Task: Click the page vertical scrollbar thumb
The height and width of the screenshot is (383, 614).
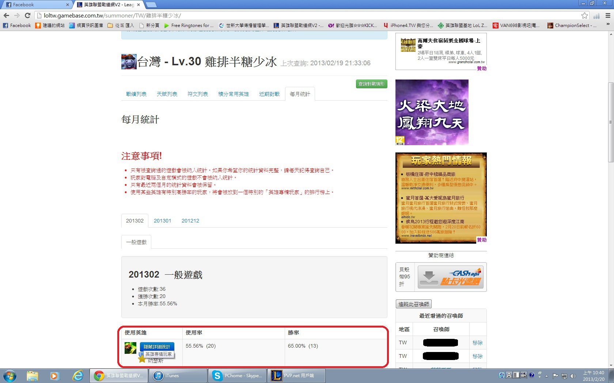Action: [x=611, y=122]
